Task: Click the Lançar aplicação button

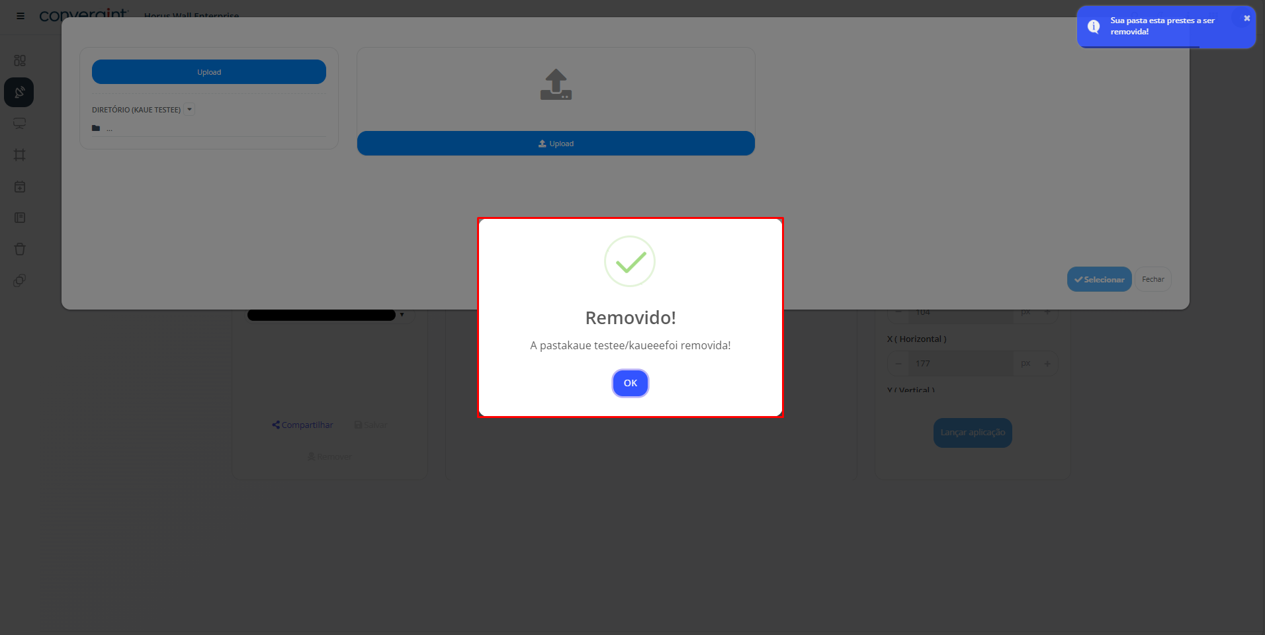Action: coord(973,433)
